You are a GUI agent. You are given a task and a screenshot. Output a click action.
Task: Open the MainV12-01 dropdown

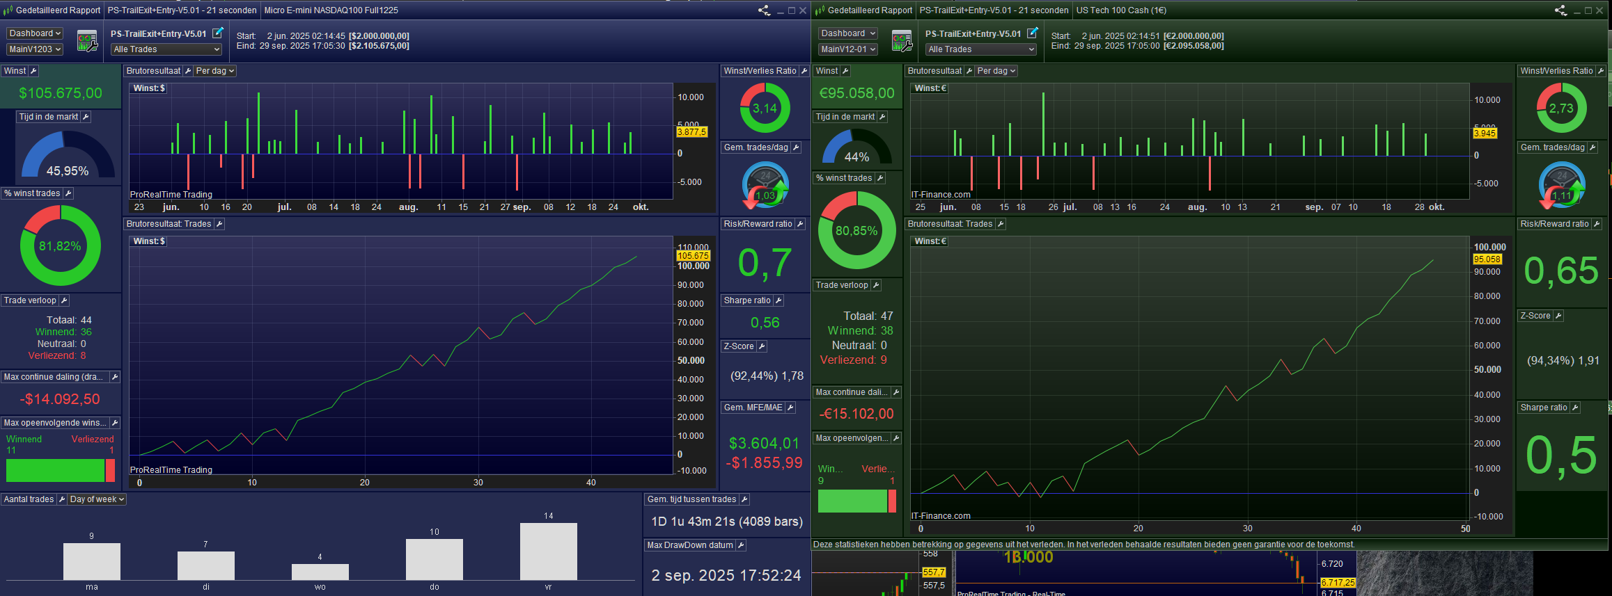click(848, 49)
